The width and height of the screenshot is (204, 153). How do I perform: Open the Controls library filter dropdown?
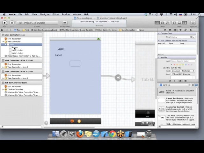pyautogui.click(x=174, y=85)
